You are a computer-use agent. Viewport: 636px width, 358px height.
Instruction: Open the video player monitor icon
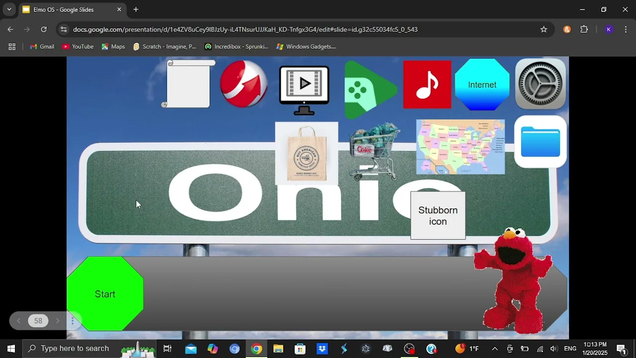tap(304, 90)
